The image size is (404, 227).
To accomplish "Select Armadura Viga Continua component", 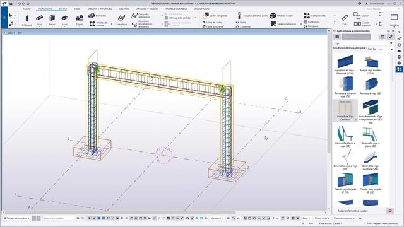I will (345, 111).
